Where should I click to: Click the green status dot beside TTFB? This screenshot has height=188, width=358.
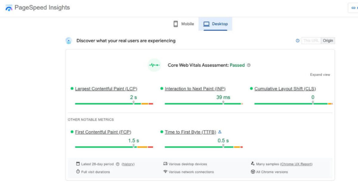(x=161, y=132)
